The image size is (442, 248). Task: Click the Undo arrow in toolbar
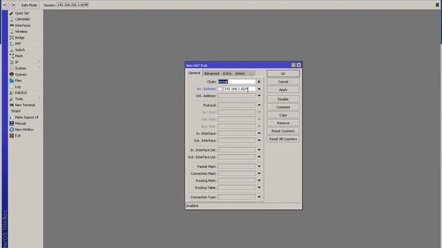pos(5,5)
